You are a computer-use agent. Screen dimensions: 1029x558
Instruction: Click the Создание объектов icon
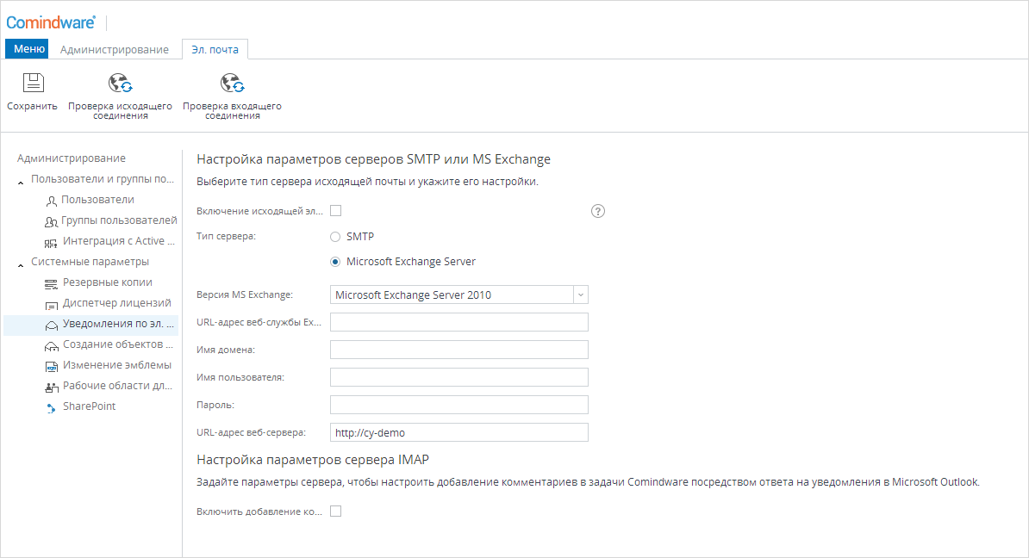pos(51,345)
